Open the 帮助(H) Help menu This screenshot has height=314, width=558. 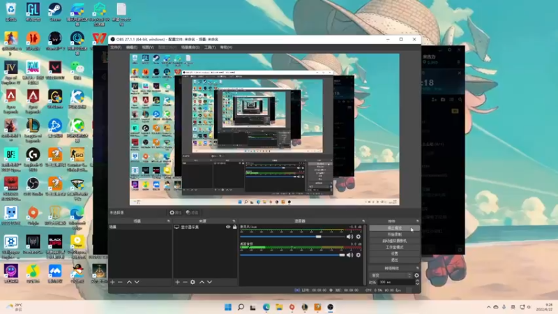point(226,47)
